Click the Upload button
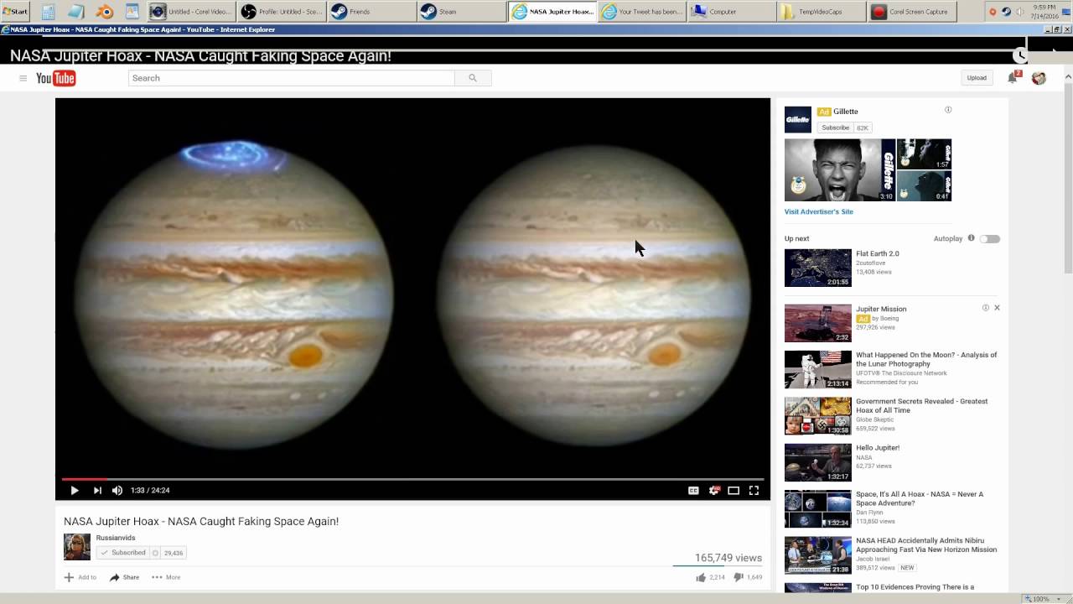The height and width of the screenshot is (604, 1073). point(977,78)
